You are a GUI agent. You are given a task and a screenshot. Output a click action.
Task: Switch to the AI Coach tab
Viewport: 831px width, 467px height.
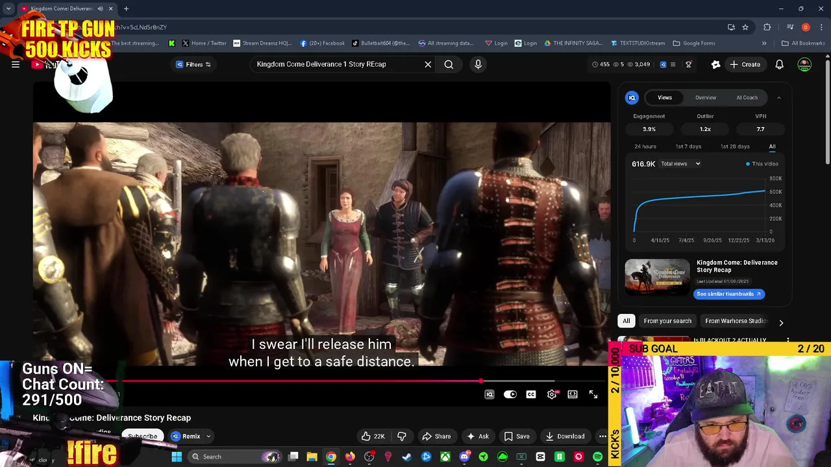[747, 97]
